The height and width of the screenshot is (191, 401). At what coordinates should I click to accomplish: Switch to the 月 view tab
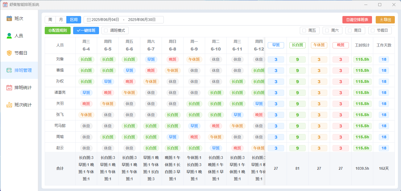point(61,20)
